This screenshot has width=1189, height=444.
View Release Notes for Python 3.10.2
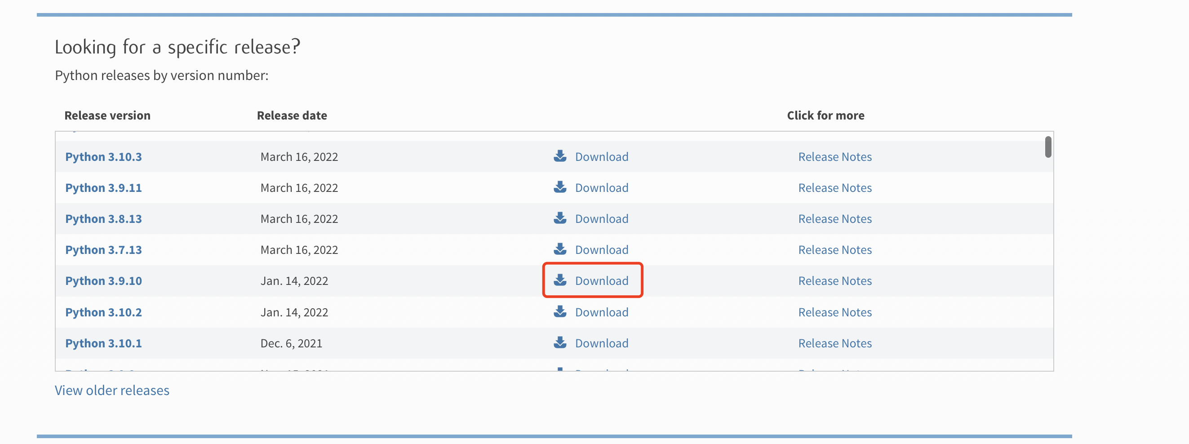tap(835, 312)
